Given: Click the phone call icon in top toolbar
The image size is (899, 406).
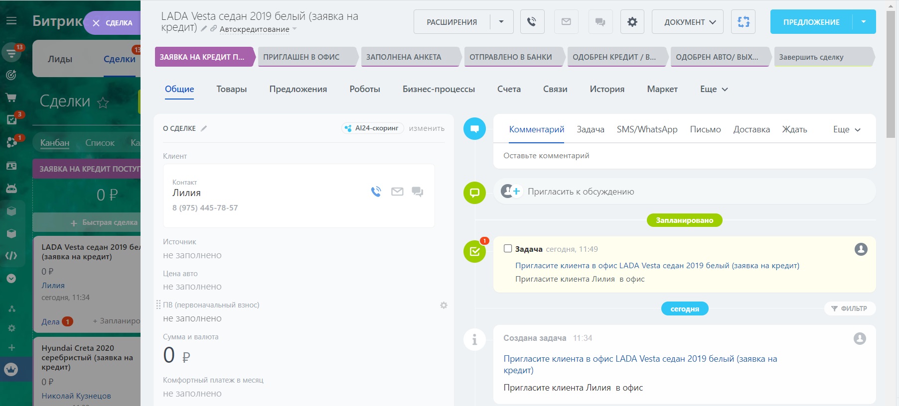Looking at the screenshot, I should coord(532,22).
